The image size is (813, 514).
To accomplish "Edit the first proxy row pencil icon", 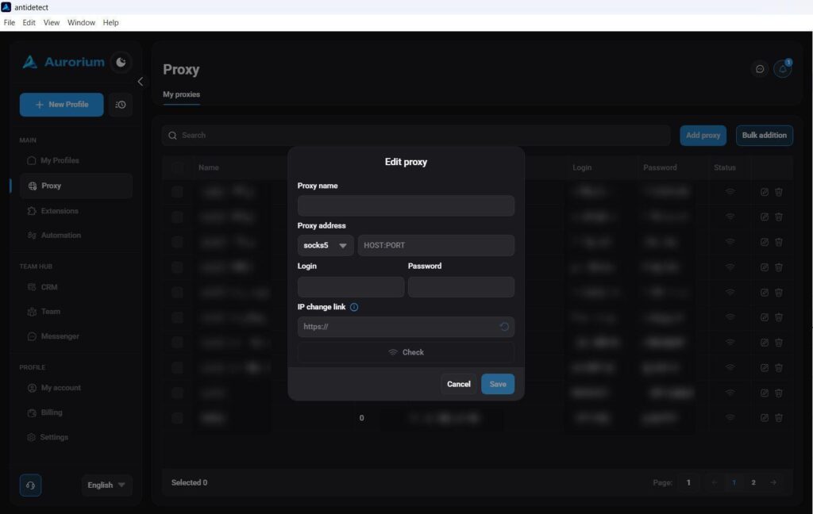I will (764, 192).
